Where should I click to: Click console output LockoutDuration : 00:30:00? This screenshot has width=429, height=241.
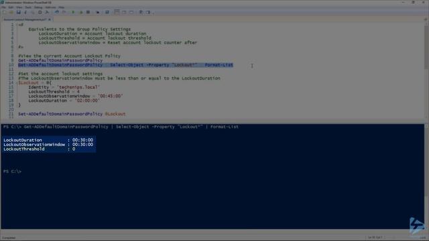[x=48, y=140]
